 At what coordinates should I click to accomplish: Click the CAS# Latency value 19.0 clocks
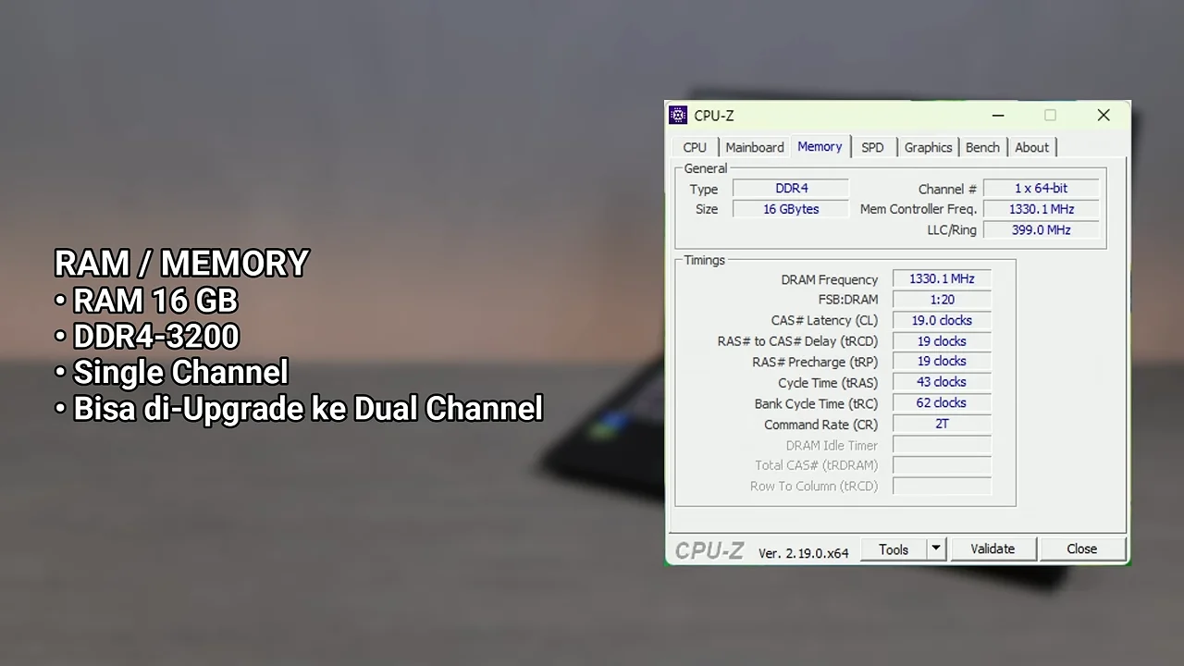[942, 320]
